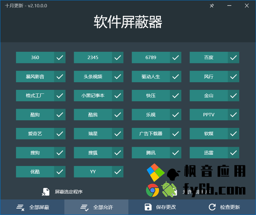Close the 软件屏蔽器 window
The image size is (256, 215).
247,6
